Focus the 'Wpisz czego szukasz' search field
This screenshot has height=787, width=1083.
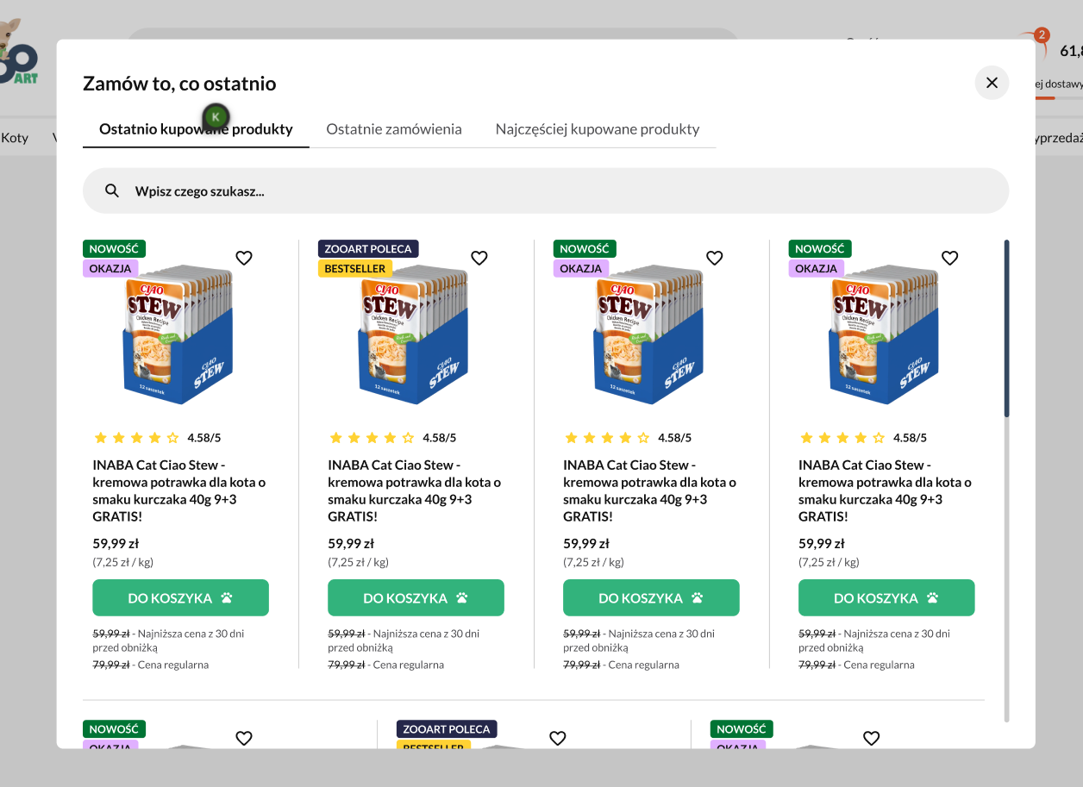tap(552, 191)
